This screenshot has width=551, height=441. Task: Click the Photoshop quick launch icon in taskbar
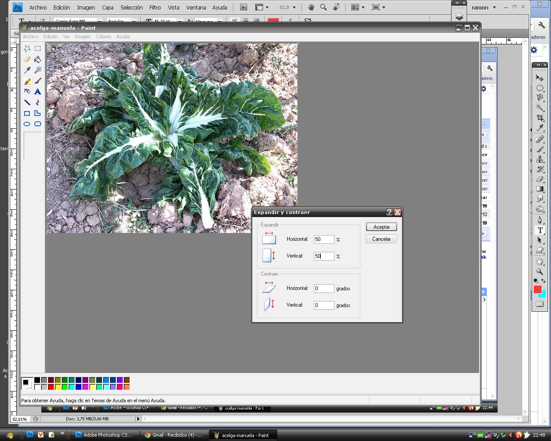pyautogui.click(x=30, y=435)
